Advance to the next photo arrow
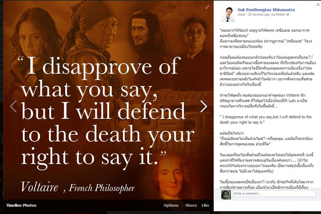 203,106
